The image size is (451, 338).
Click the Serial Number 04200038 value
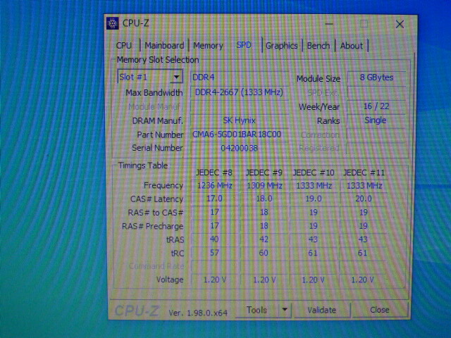pyautogui.click(x=240, y=148)
